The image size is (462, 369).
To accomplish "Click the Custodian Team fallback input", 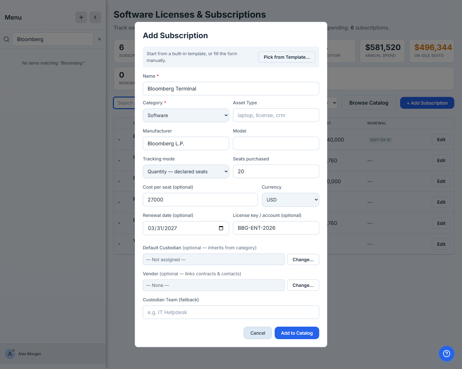I will 231,312.
